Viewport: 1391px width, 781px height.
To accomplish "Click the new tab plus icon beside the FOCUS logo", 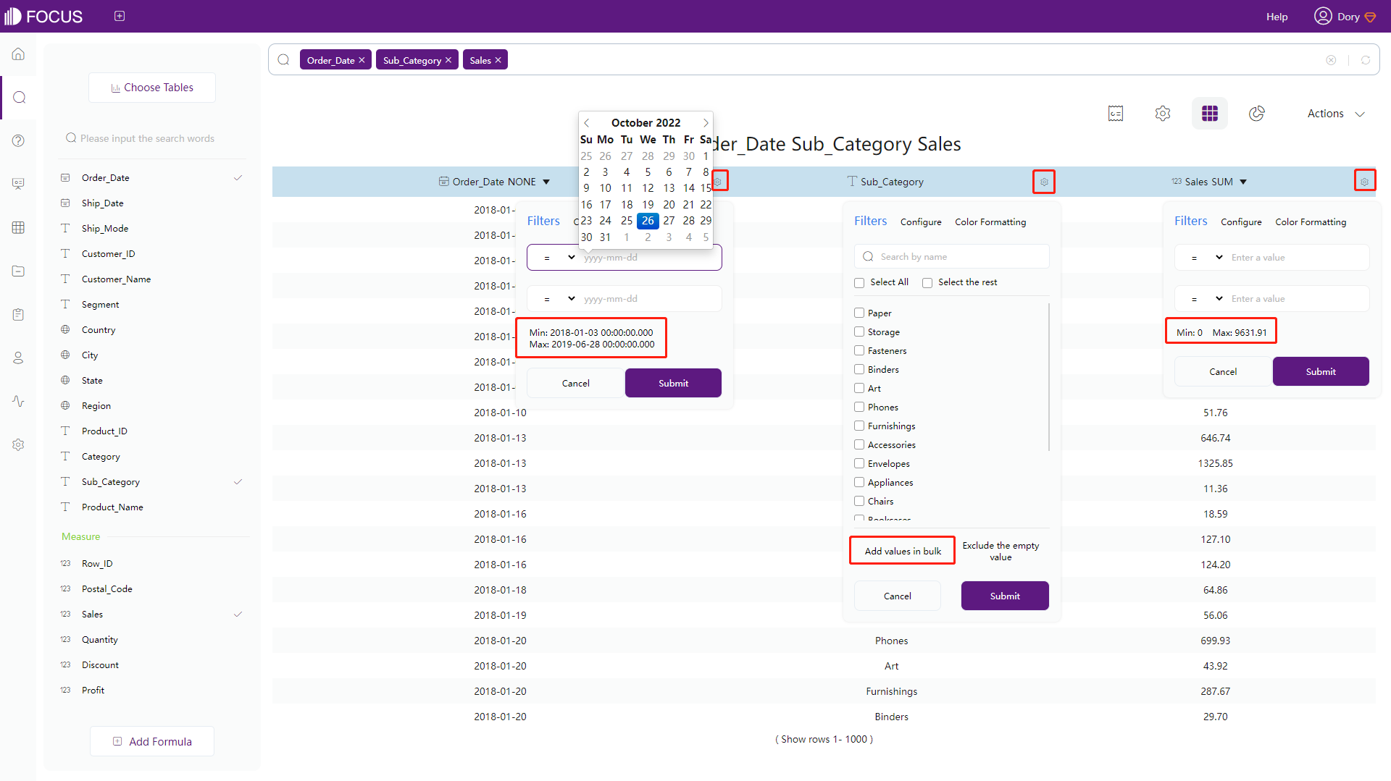I will [x=120, y=16].
